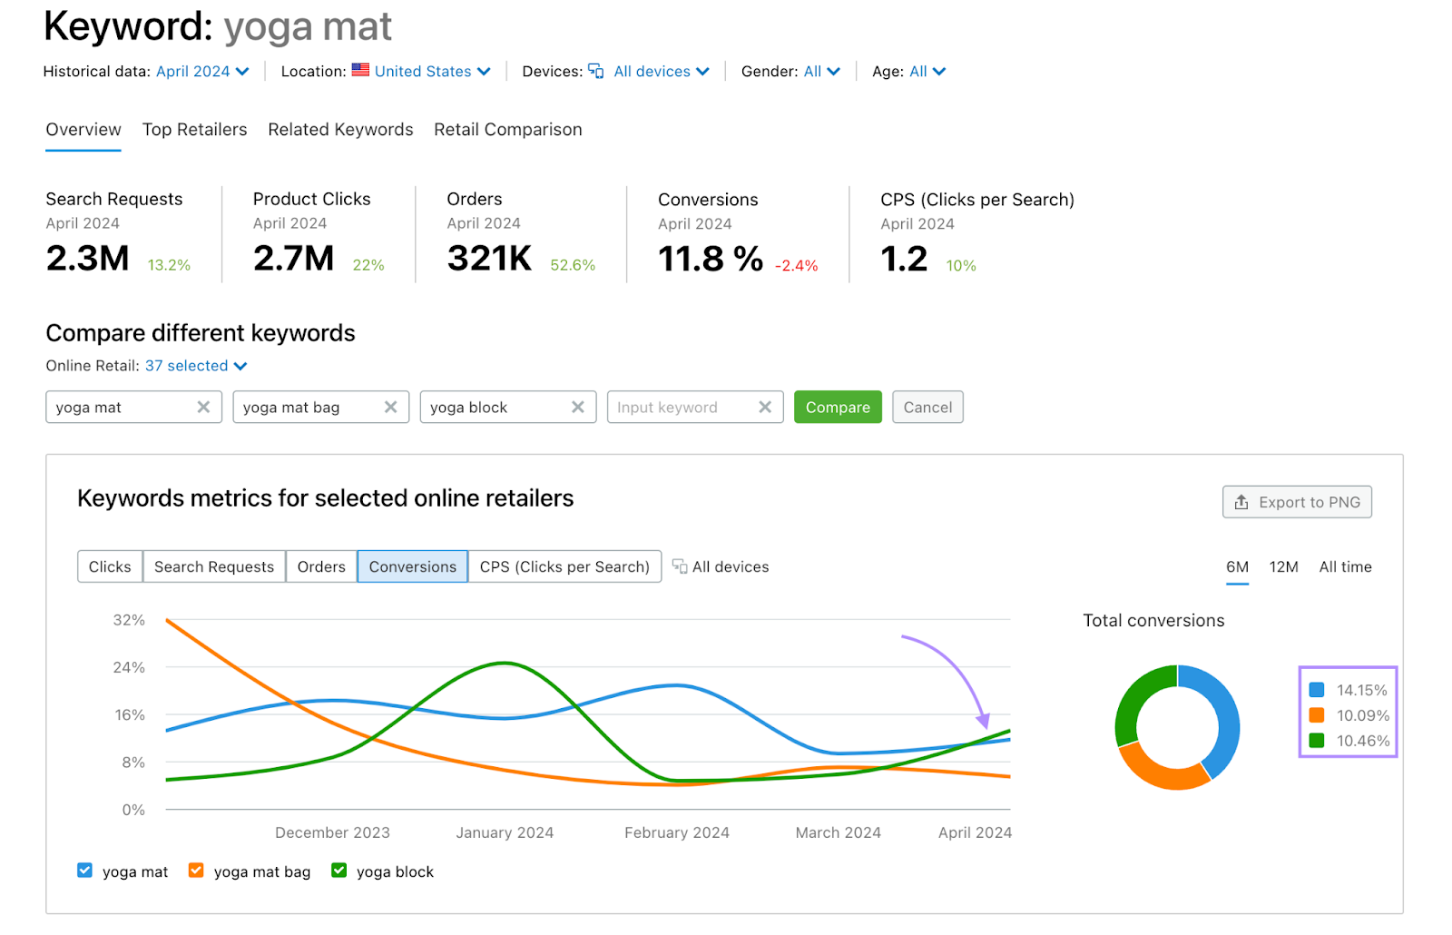Click the blue 14.15% legend swatch
Screen dimensions: 1452x935
(1317, 690)
